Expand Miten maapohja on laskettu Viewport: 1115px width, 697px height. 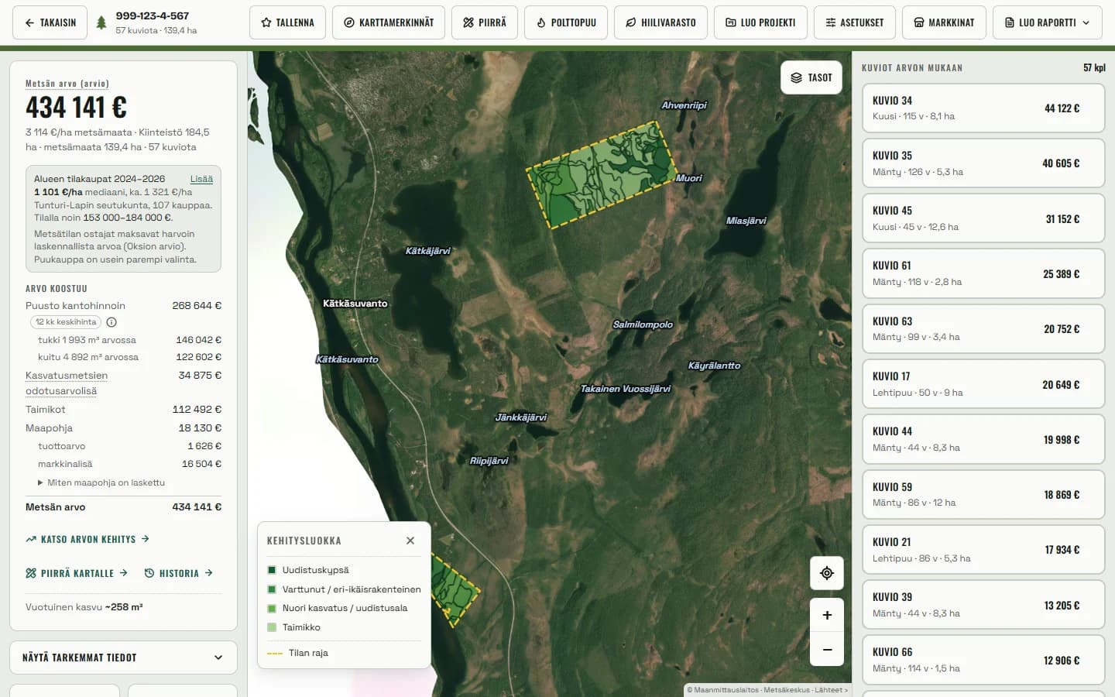tap(101, 482)
